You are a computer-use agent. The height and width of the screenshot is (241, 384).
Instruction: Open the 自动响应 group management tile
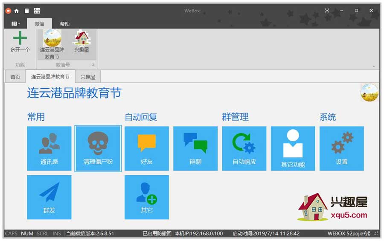pos(244,148)
